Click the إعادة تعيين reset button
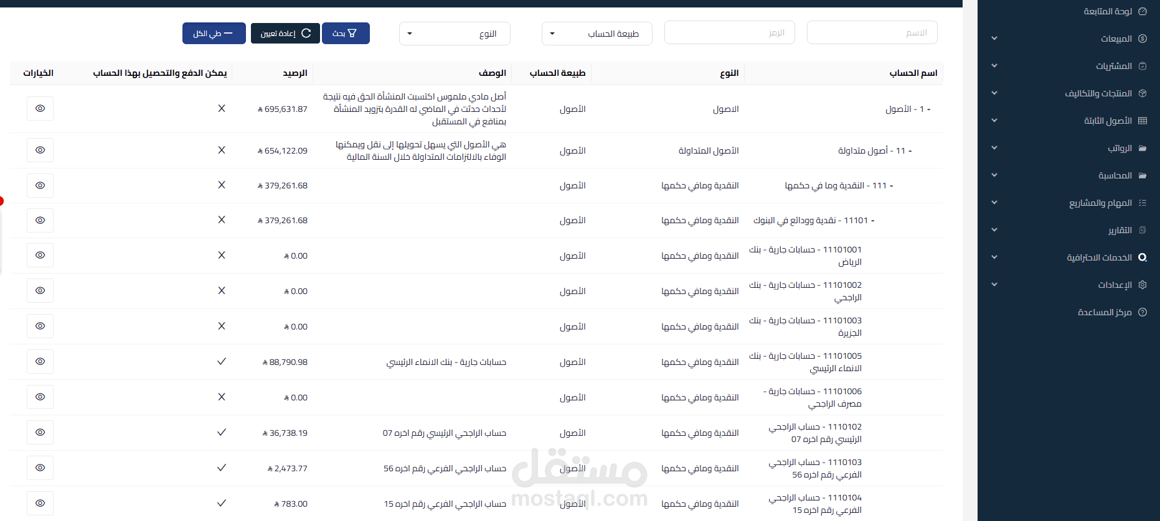This screenshot has height=521, width=1160. pyautogui.click(x=285, y=33)
